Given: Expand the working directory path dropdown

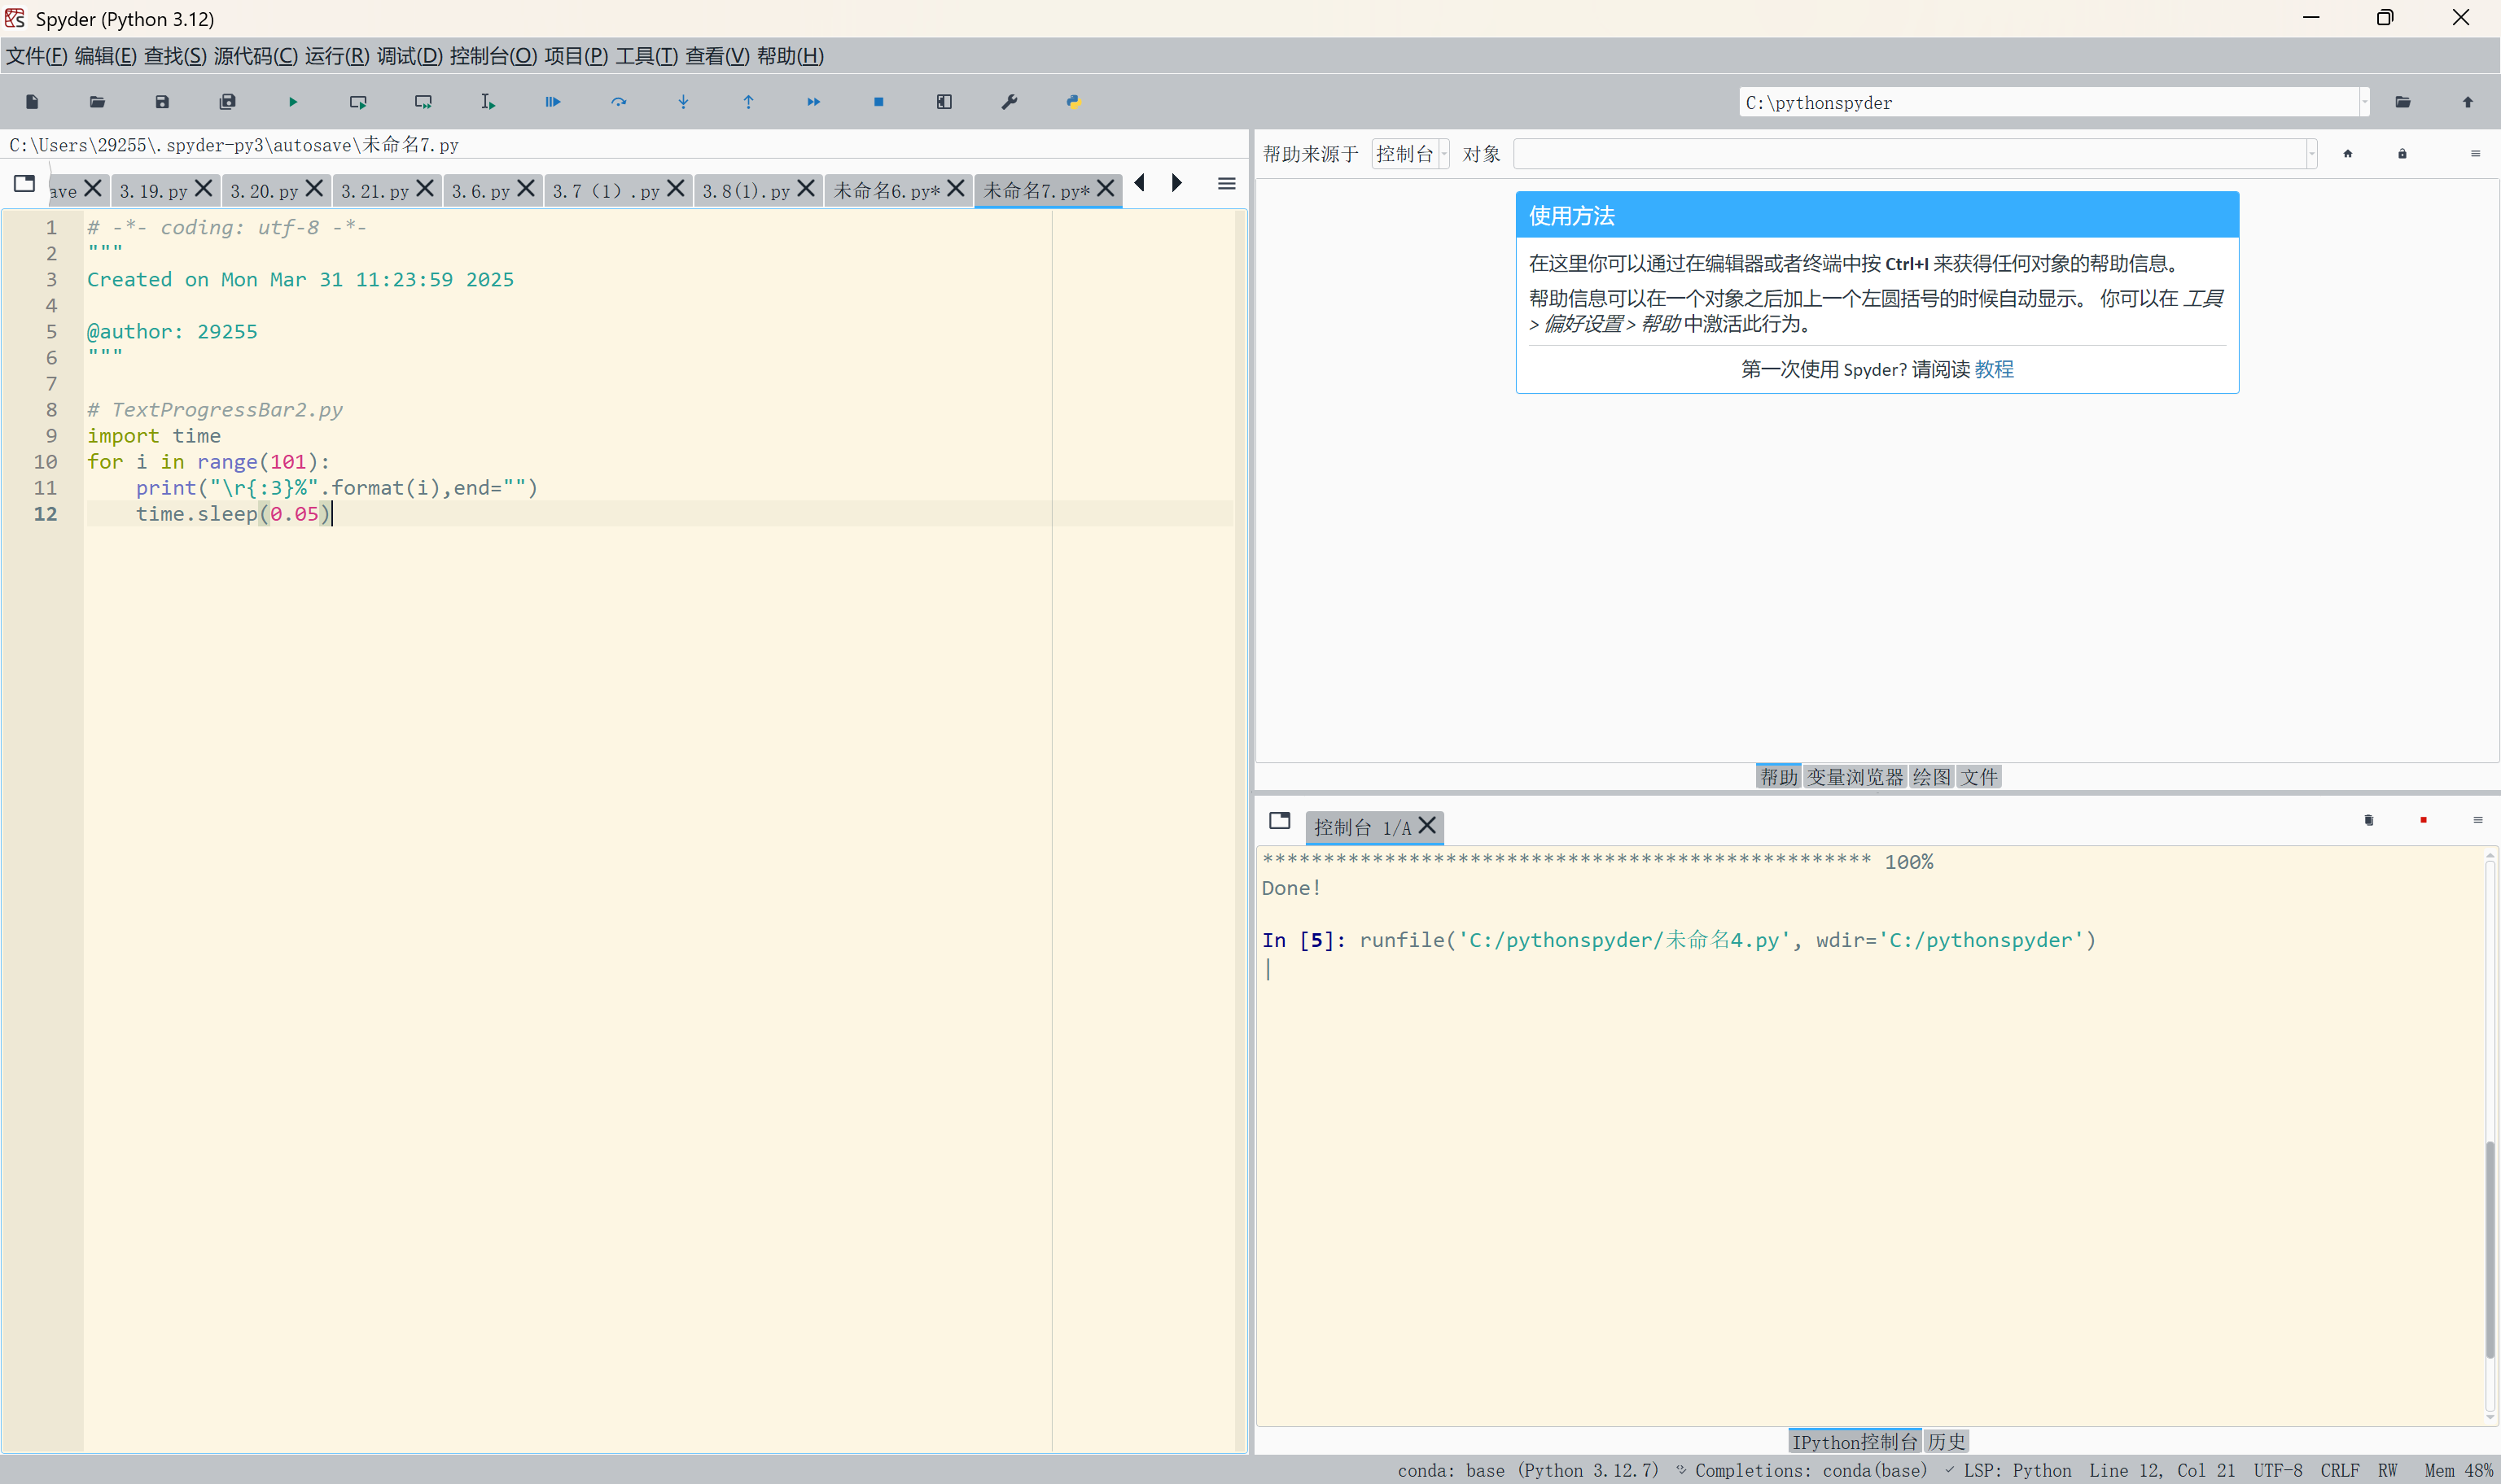Looking at the screenshot, I should pos(2365,102).
